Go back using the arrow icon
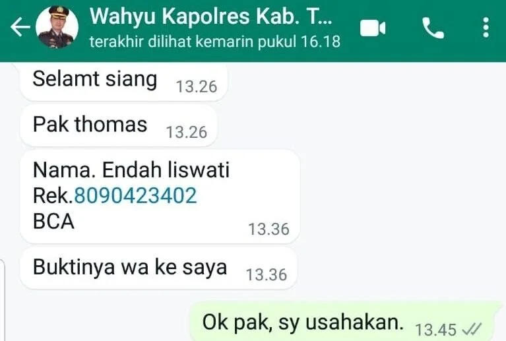506x341 pixels. coord(20,27)
